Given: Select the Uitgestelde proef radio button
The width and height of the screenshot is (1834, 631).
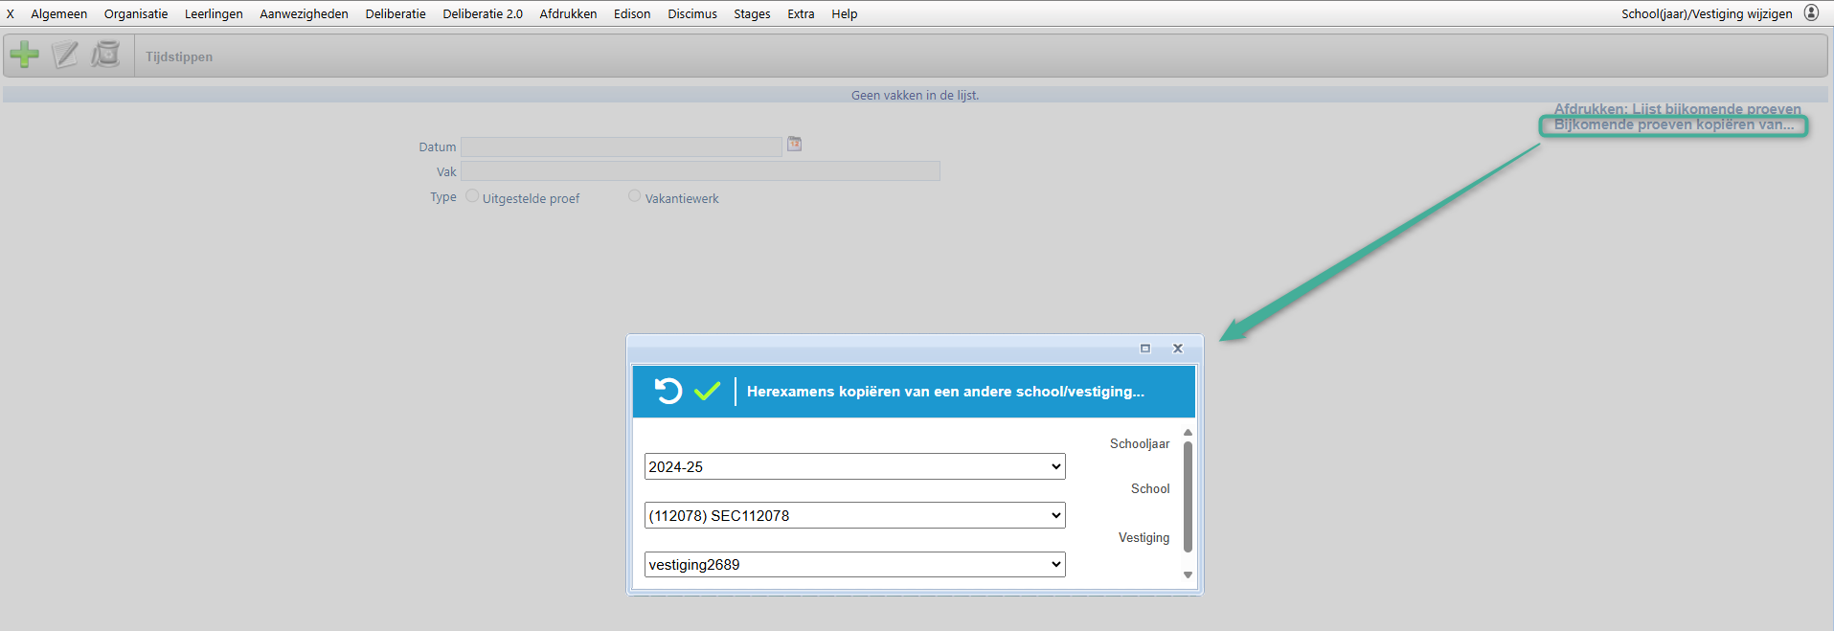Looking at the screenshot, I should pos(472,196).
